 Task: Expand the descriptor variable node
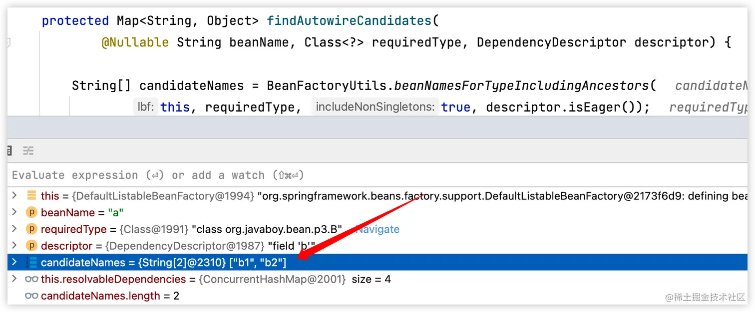coord(14,246)
